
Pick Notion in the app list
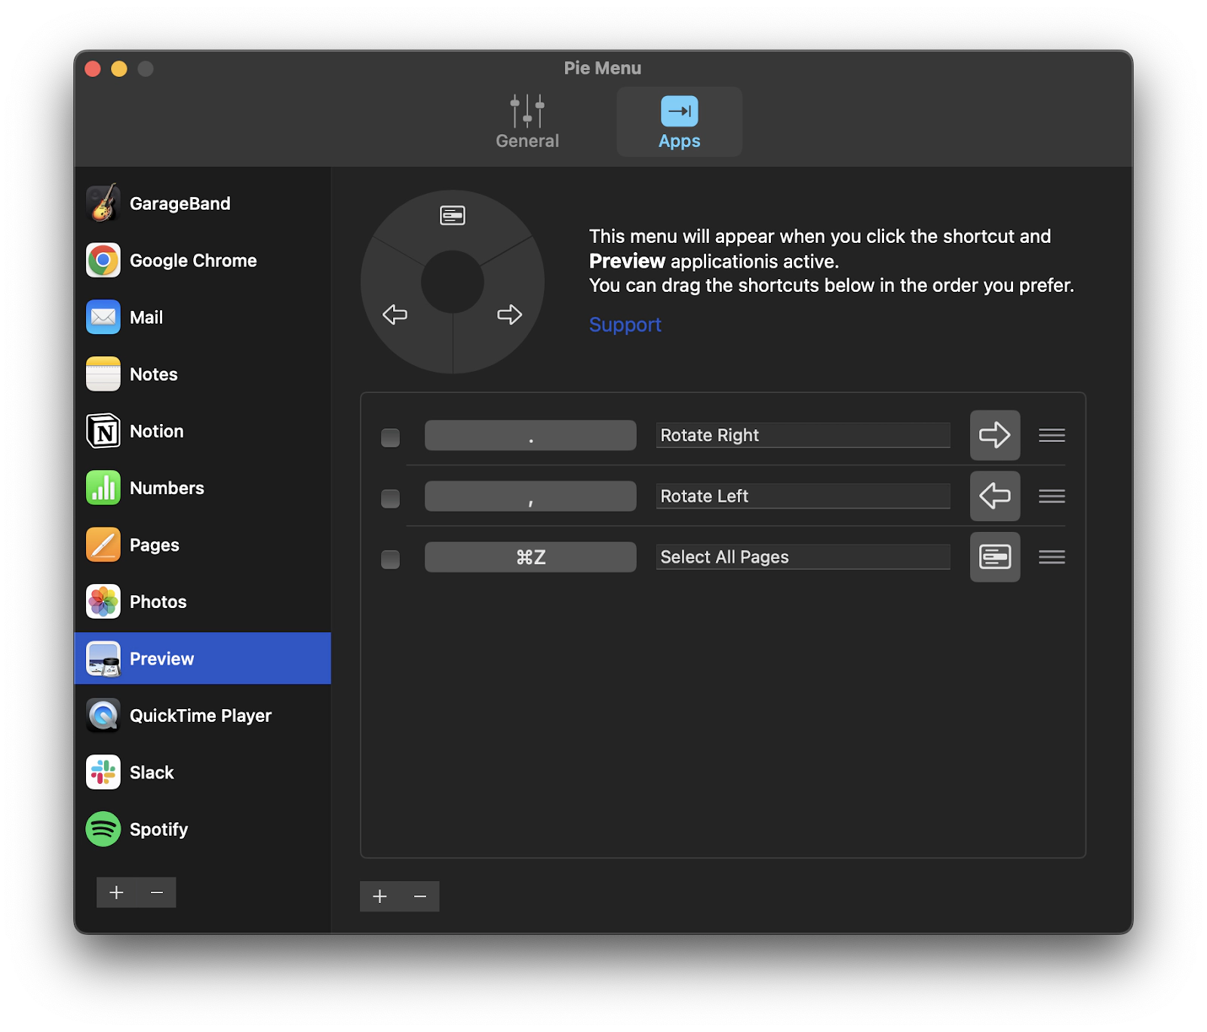[x=202, y=431]
